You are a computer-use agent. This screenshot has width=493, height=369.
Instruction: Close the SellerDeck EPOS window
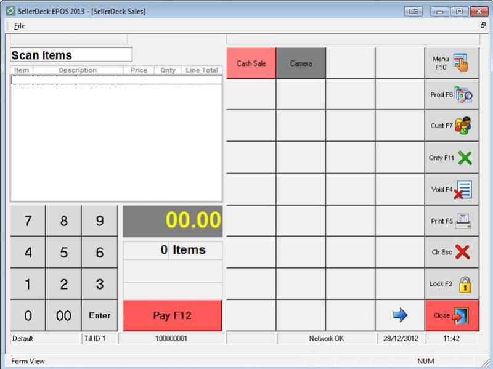(479, 12)
